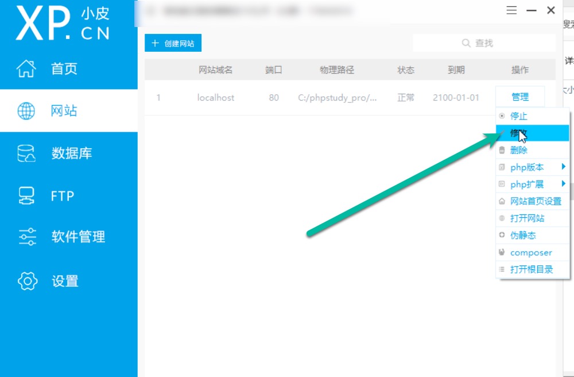This screenshot has width=574, height=377.
Task: Click the XP 小皮 CN logo
Action: pos(63,23)
